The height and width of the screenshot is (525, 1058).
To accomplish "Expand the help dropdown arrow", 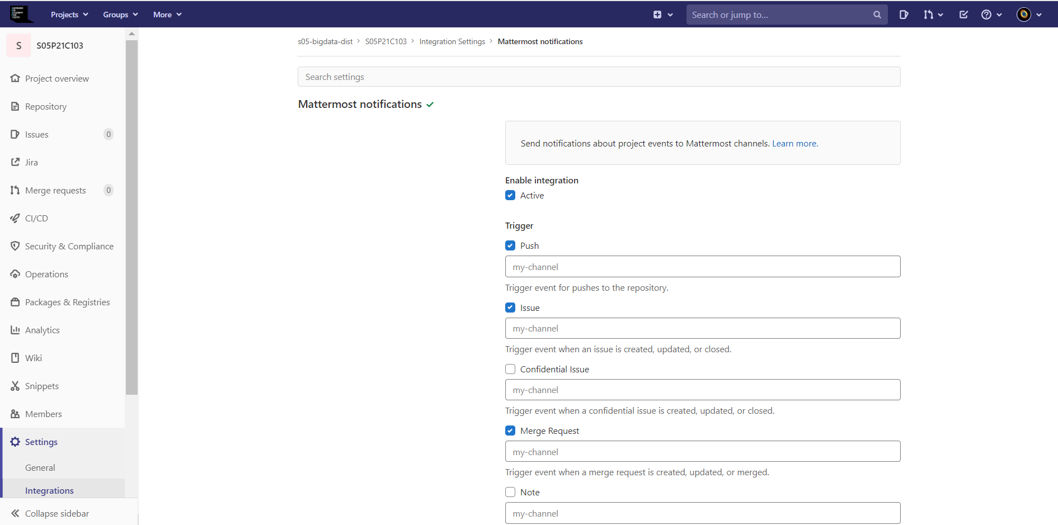I will pos(999,15).
